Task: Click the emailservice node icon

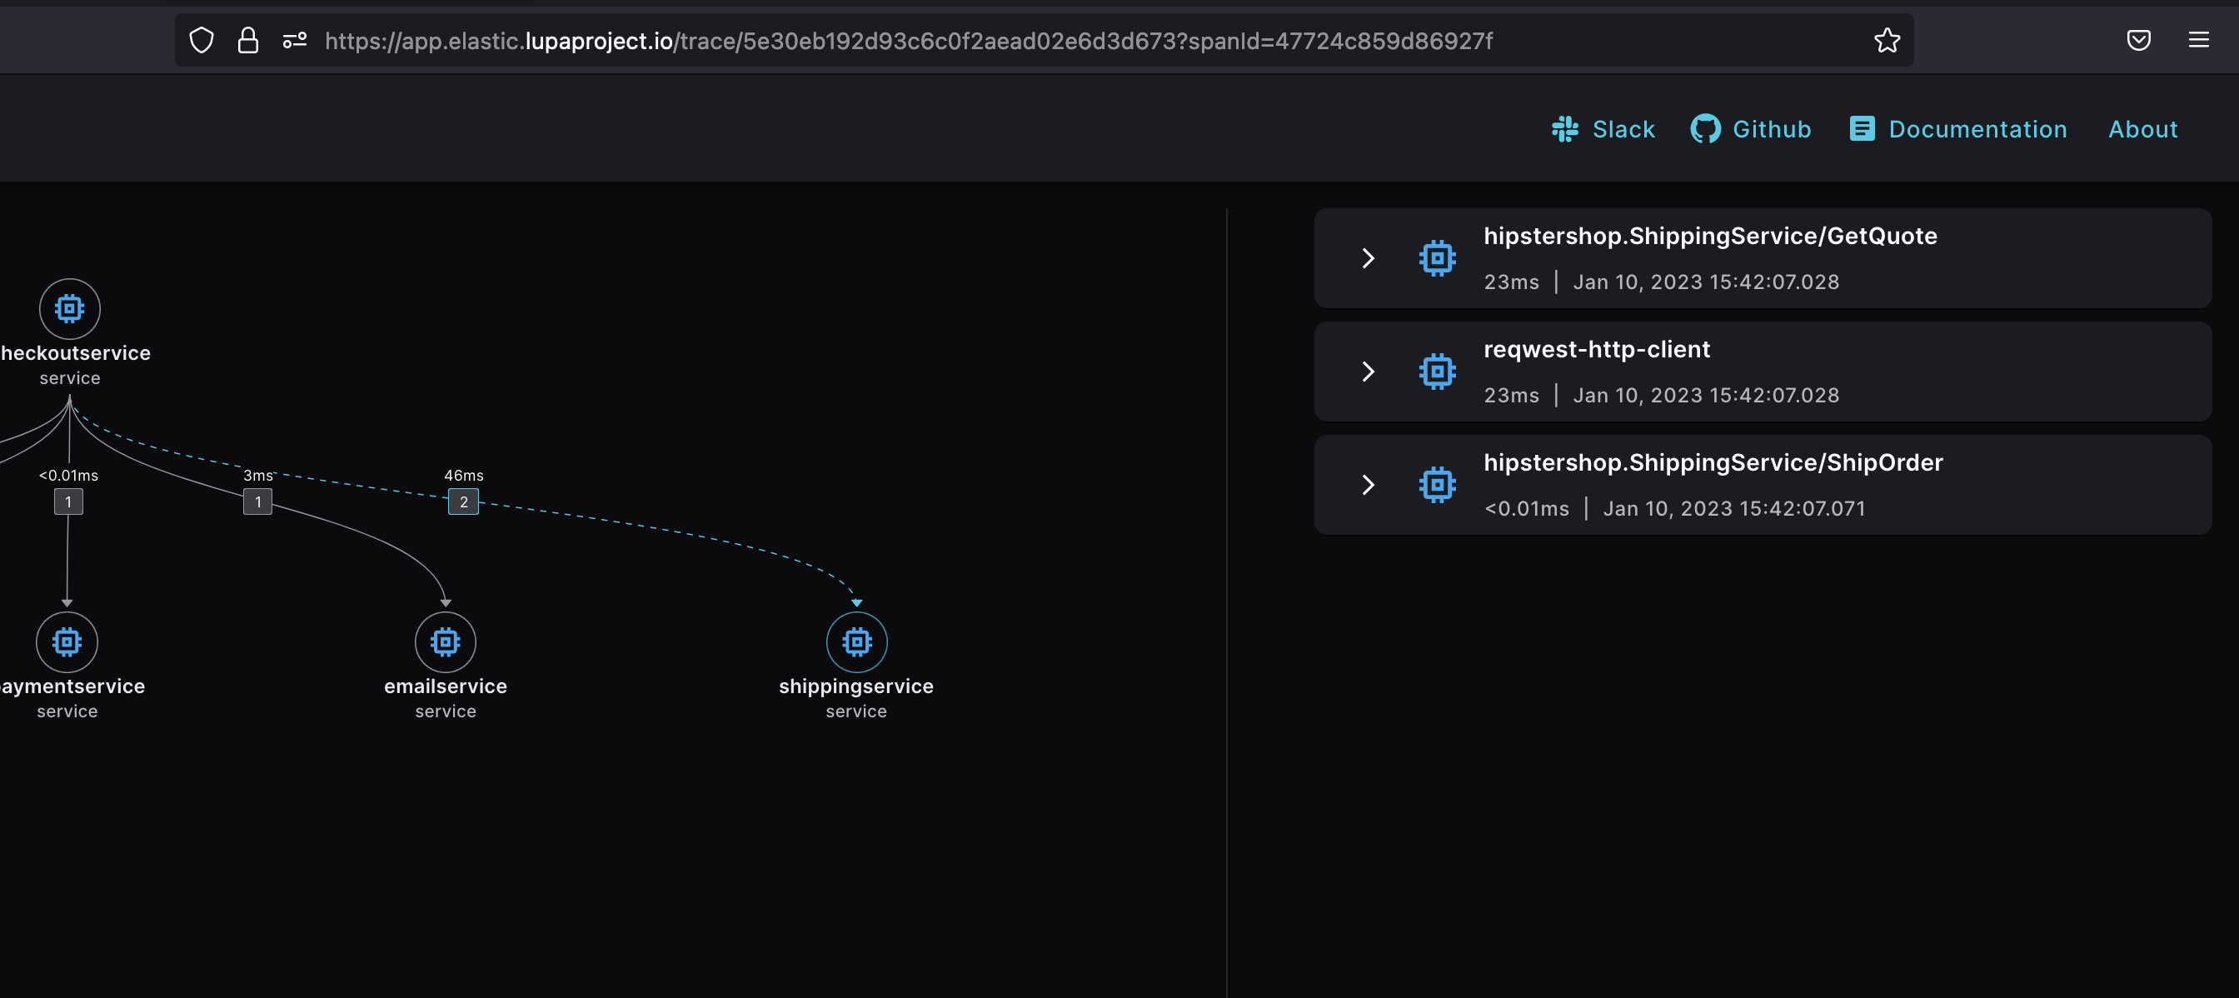Action: pyautogui.click(x=445, y=642)
